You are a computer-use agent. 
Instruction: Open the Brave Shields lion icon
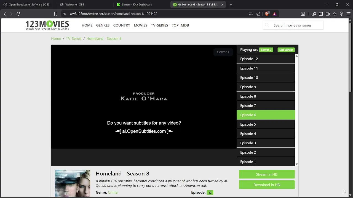click(267, 14)
